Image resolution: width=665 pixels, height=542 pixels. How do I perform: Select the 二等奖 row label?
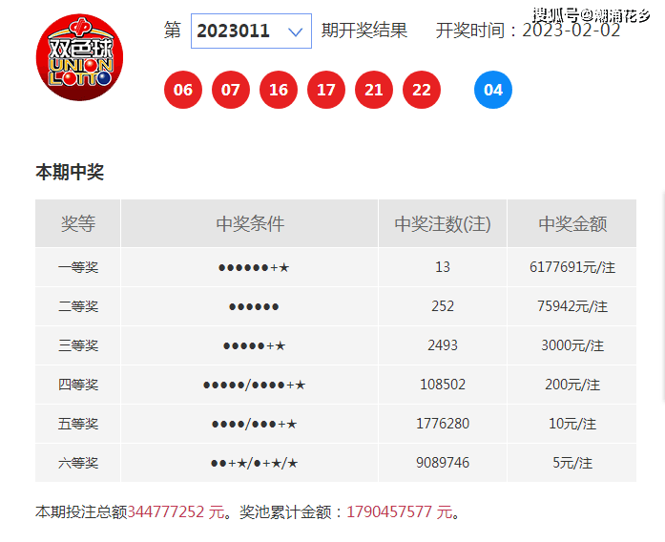tap(78, 306)
